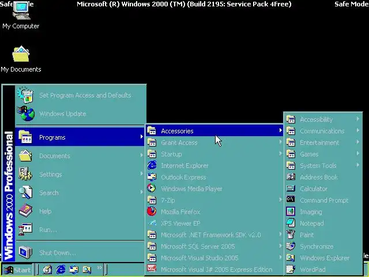Image resolution: width=369 pixels, height=277 pixels.
Task: Open the Startup folder entry
Action: 214,154
